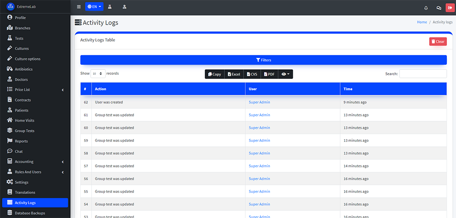
Task: Follow the Home breadcrumb link
Action: [422, 22]
